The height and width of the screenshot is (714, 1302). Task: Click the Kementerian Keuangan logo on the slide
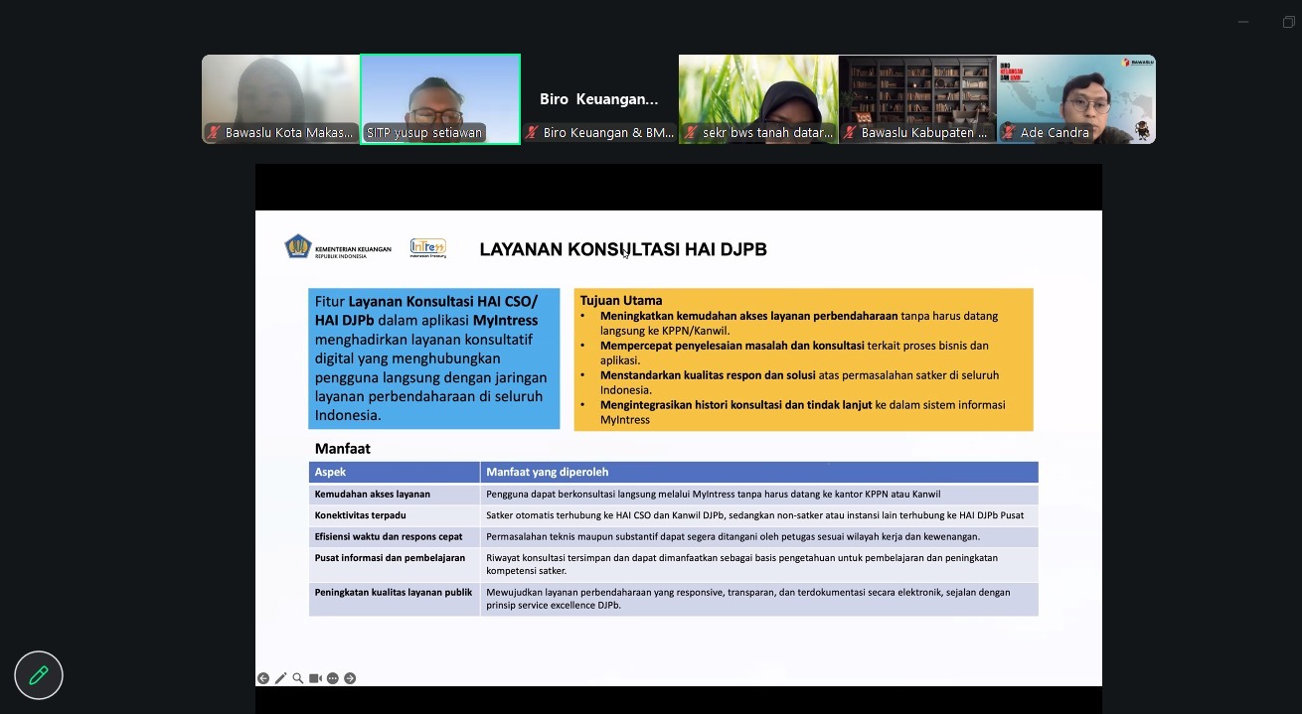[x=338, y=247]
